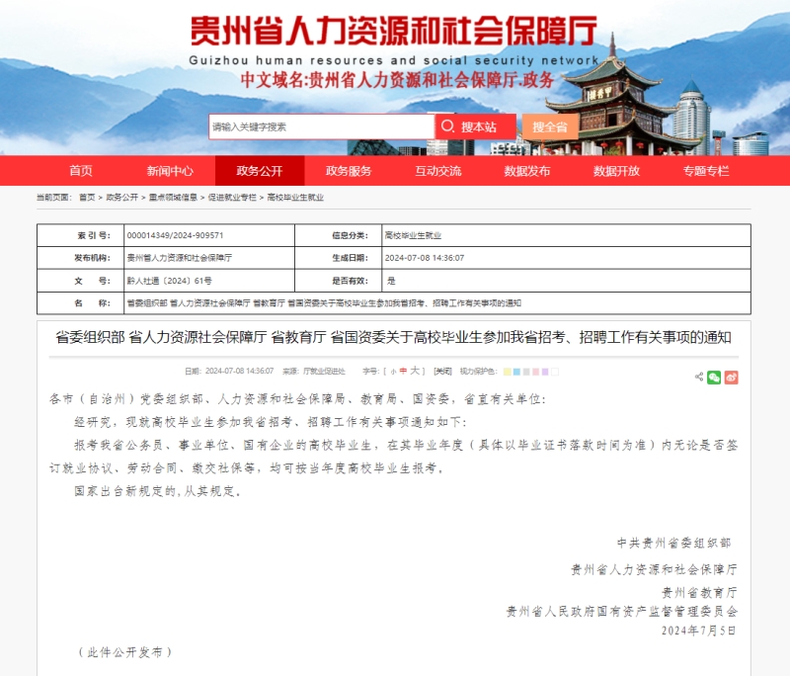Go to 促进就业专栏 breadcrumb link
The height and width of the screenshot is (676, 790).
pyautogui.click(x=230, y=198)
